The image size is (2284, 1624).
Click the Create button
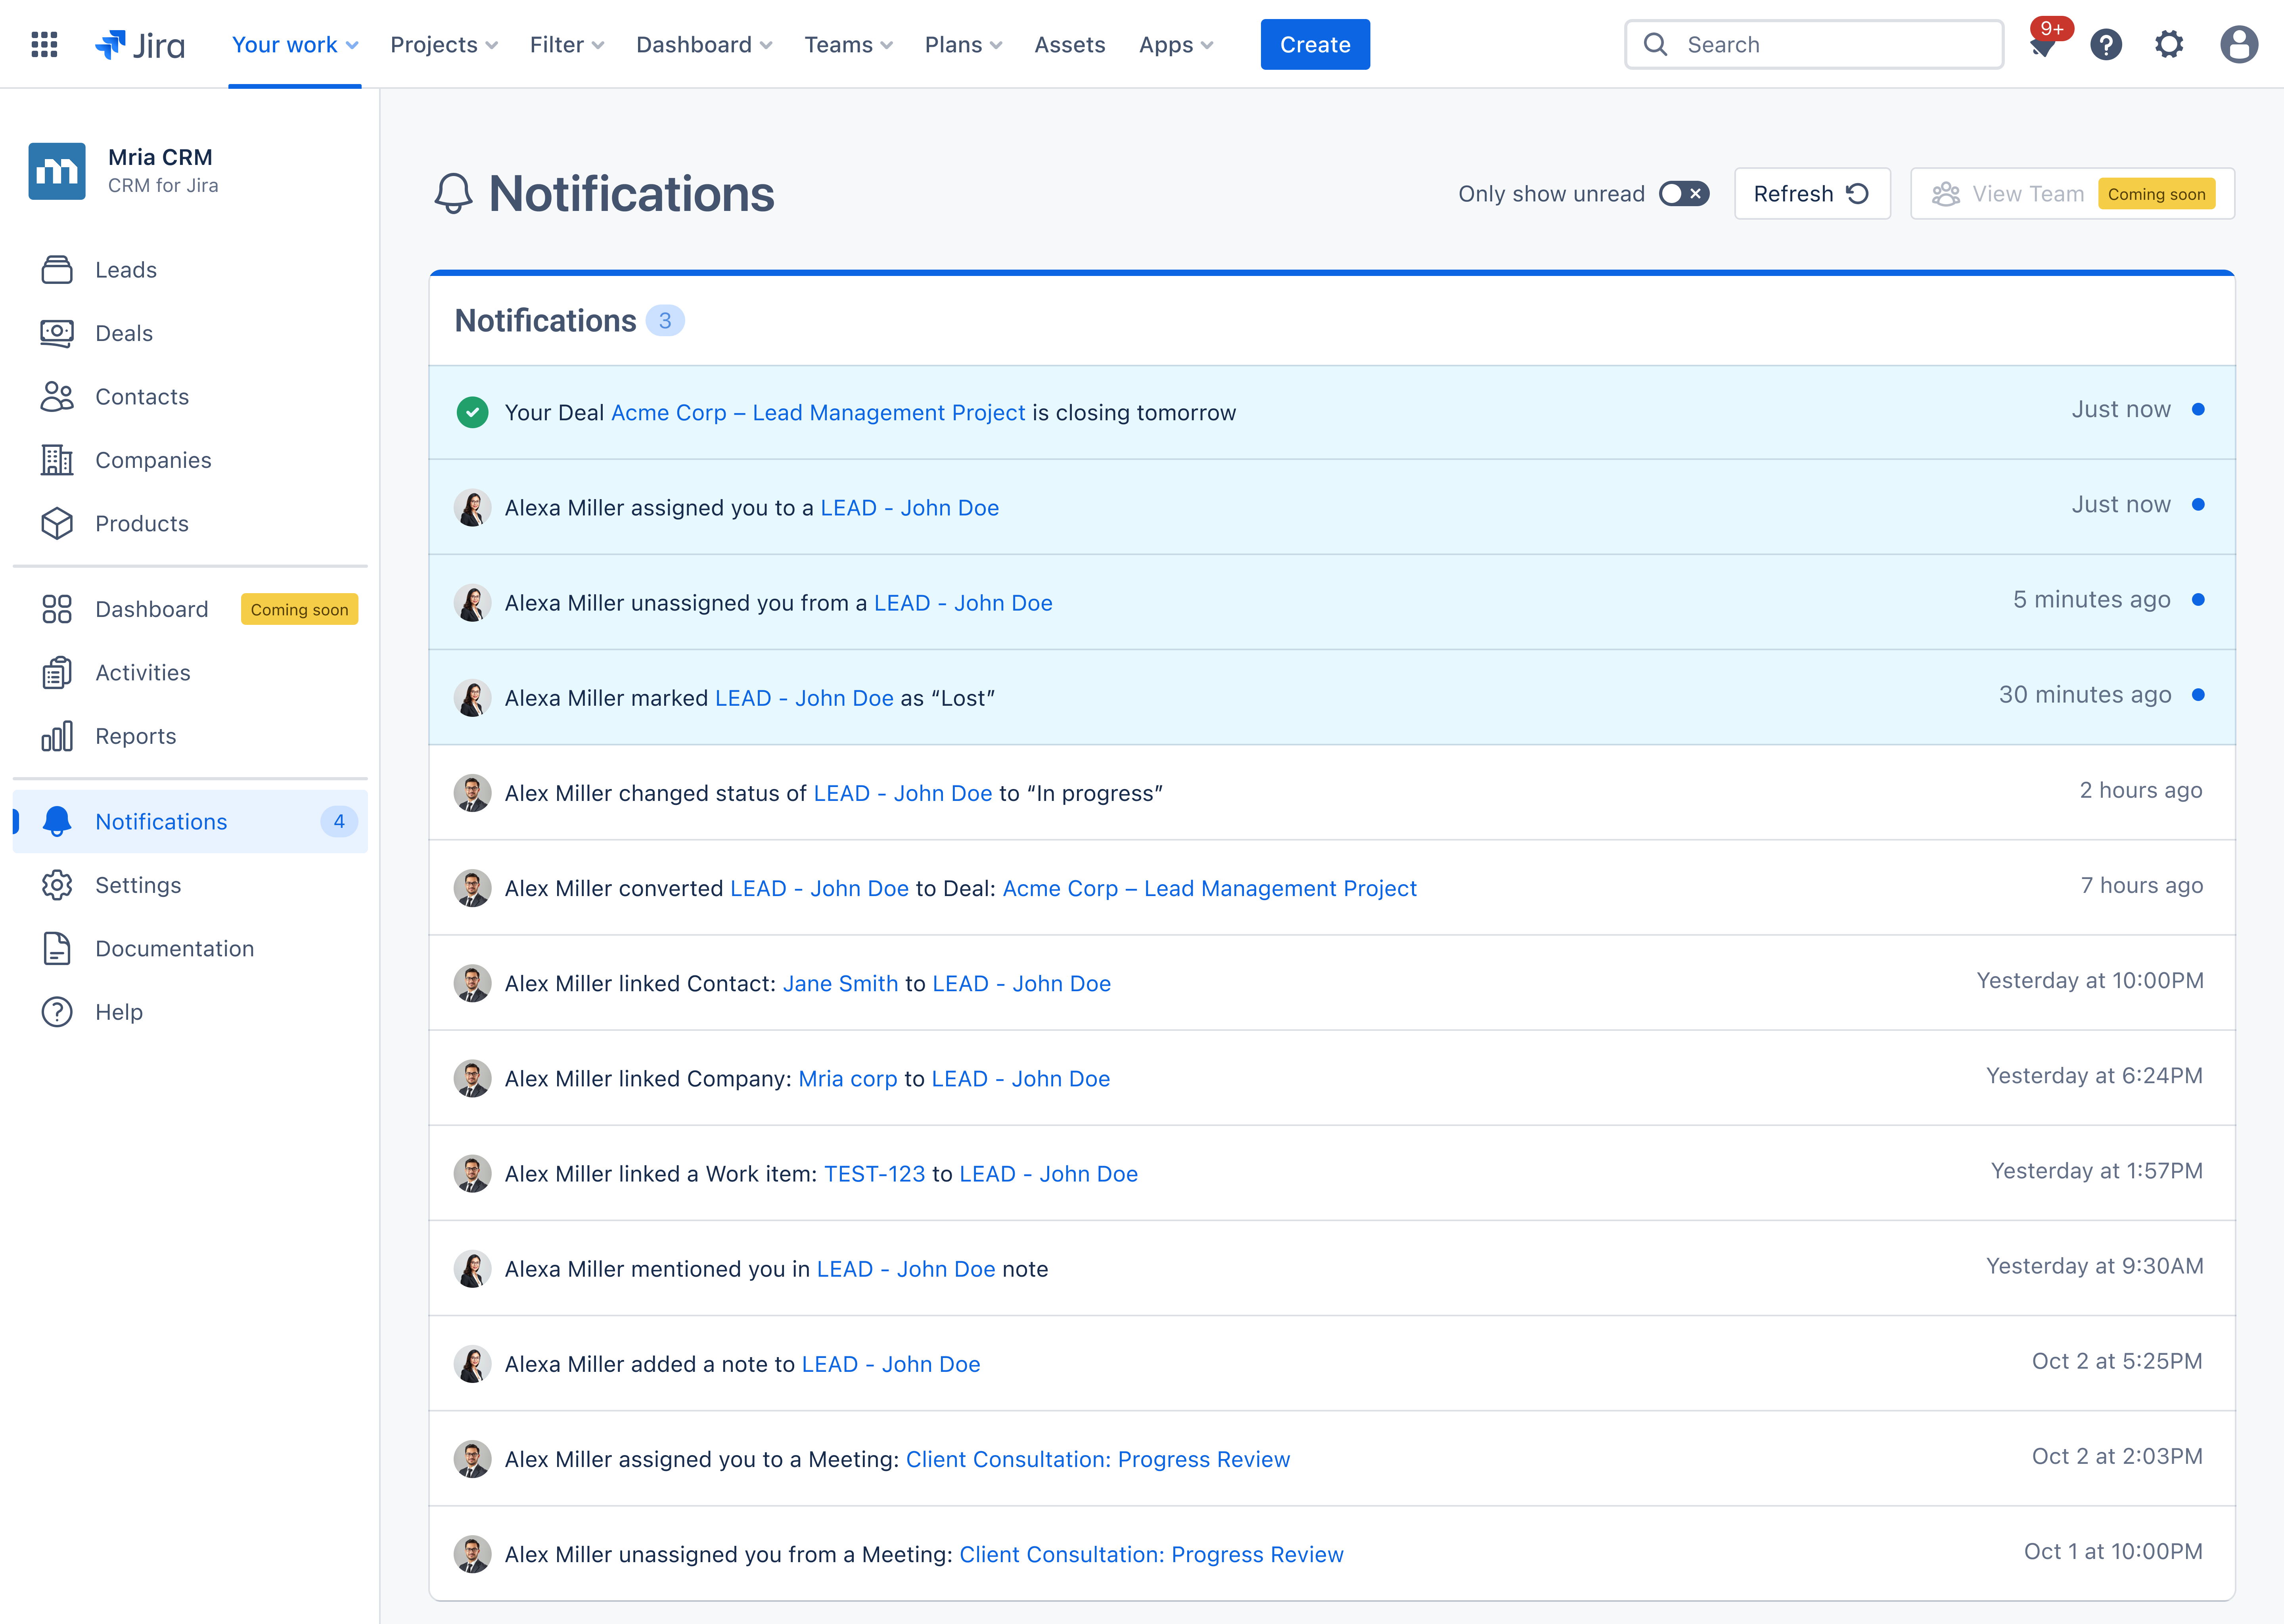(1315, 45)
